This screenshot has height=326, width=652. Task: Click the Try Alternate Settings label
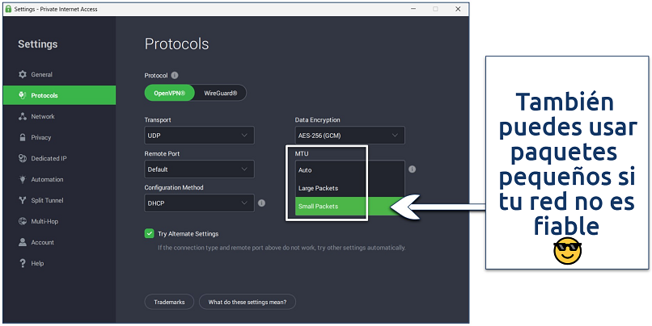[x=188, y=234]
